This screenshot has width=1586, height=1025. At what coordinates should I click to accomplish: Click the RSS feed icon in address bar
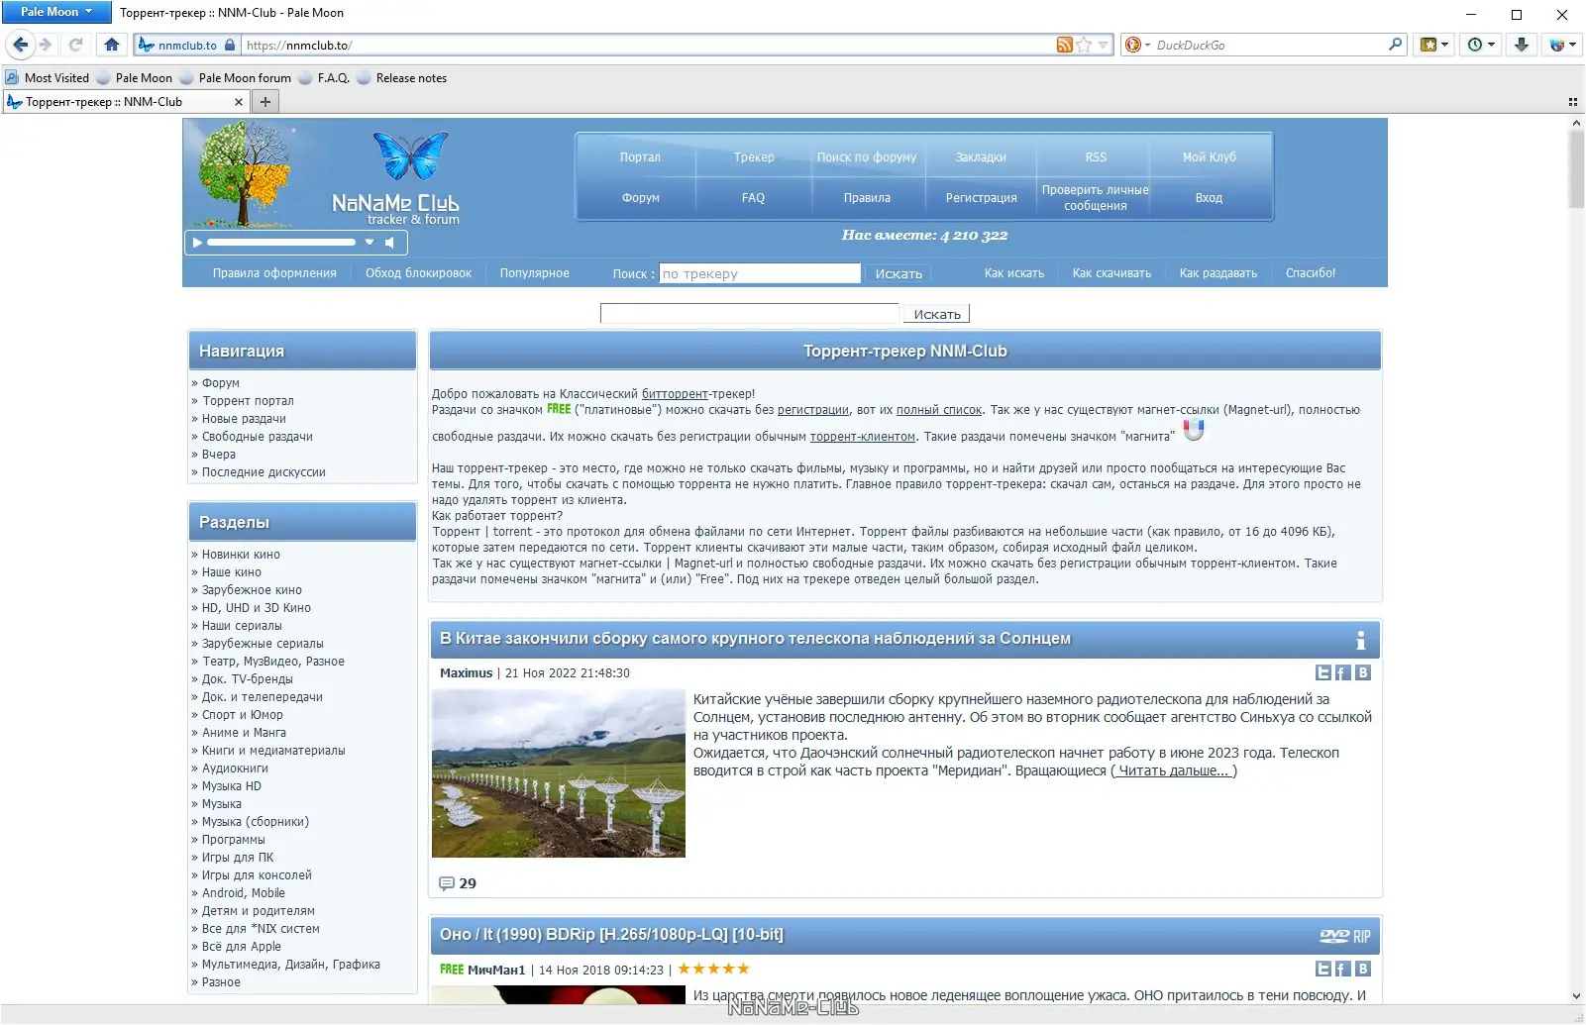(x=1065, y=45)
